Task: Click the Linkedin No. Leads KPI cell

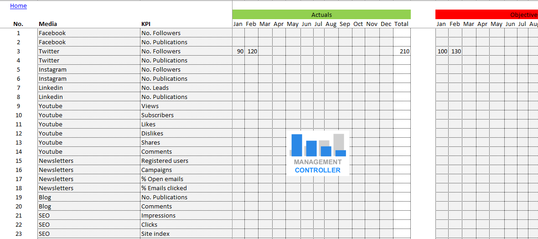Action: (155, 88)
